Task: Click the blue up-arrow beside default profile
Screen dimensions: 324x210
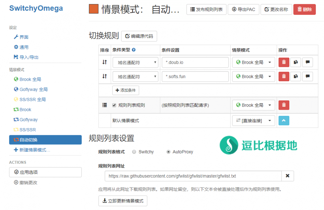Action: [x=284, y=120]
